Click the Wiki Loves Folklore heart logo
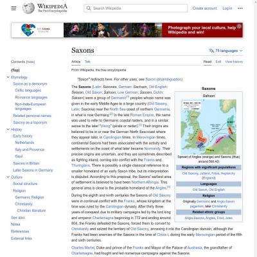Viewport: 257px width, 257px height. tap(28, 30)
